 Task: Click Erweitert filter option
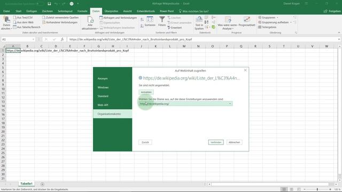point(175,28)
